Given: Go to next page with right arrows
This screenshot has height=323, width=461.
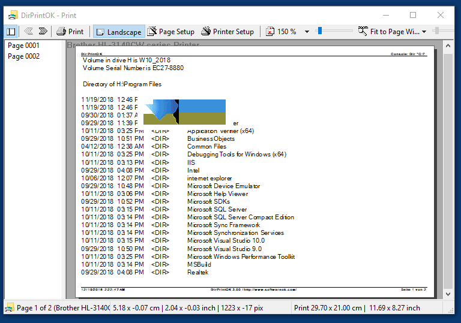Looking at the screenshot, I should [x=43, y=31].
